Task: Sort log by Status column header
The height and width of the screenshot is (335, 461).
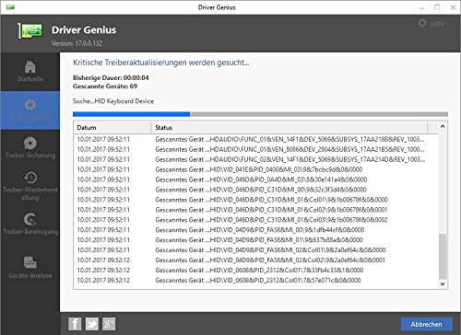Action: (289, 128)
